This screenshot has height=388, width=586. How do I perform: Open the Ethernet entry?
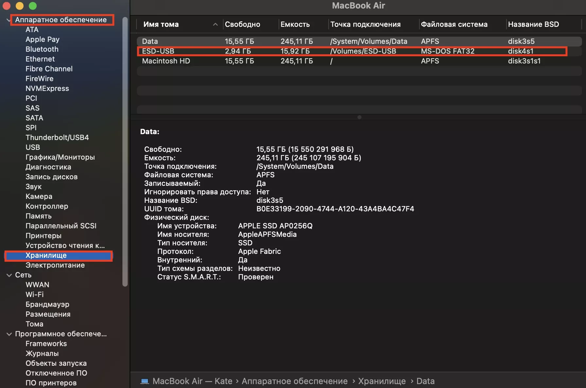pyautogui.click(x=40, y=59)
